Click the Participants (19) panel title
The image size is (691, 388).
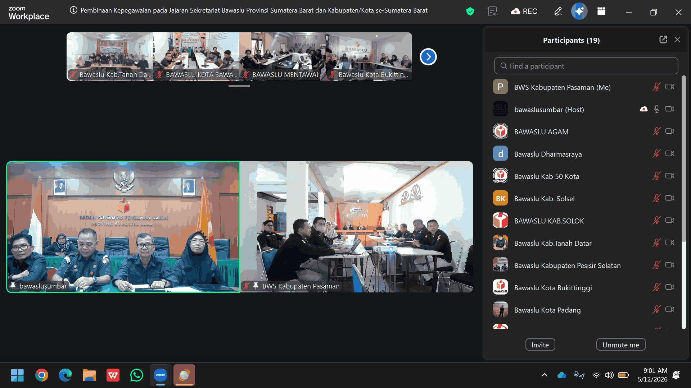tap(571, 40)
